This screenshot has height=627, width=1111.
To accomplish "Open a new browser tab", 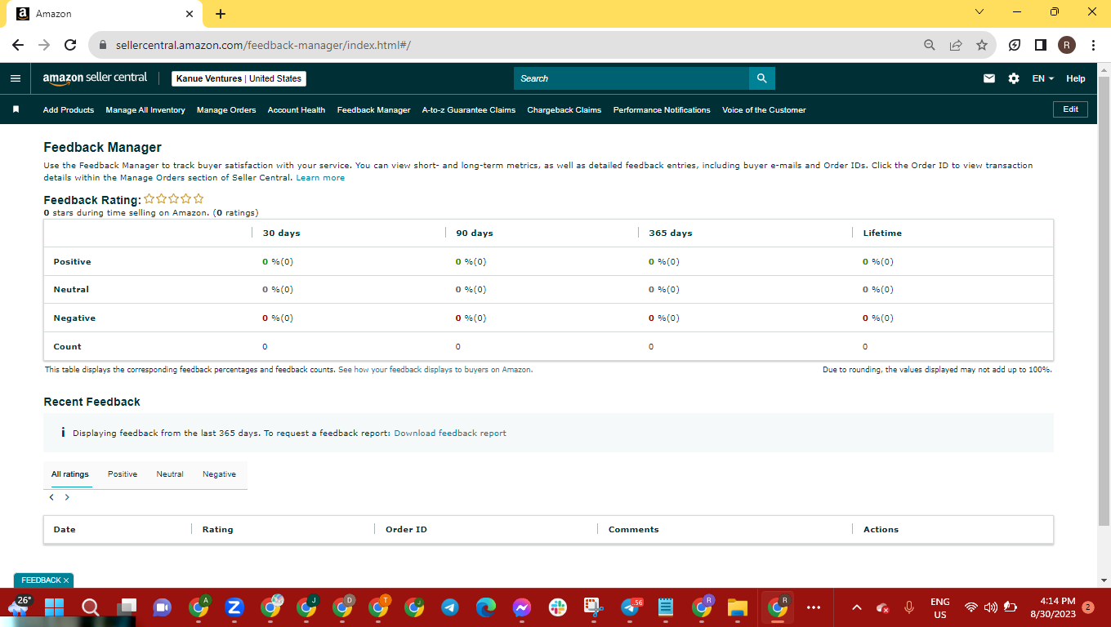I will click(x=221, y=14).
